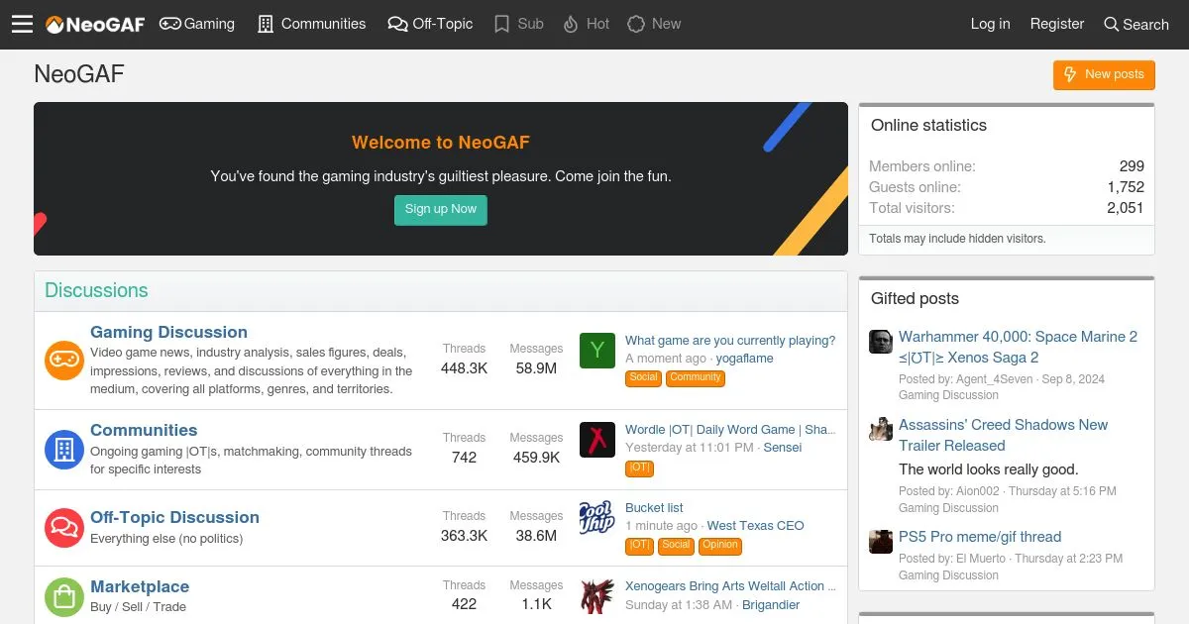Viewport: 1189px width, 624px height.
Task: Click Brigandier's avatar in Marketplace row
Action: click(x=597, y=595)
